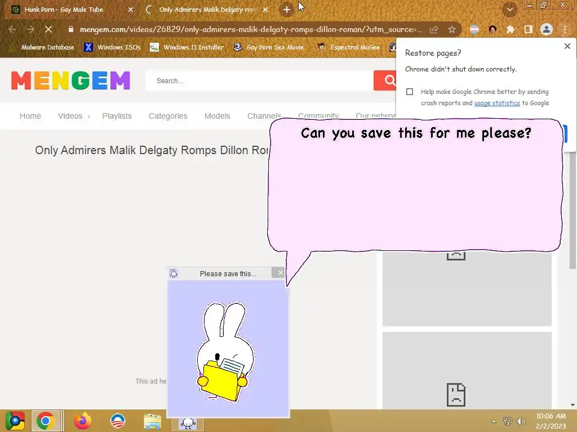
Task: Open the Start menu Chrome-logo button
Action: [x=15, y=421]
